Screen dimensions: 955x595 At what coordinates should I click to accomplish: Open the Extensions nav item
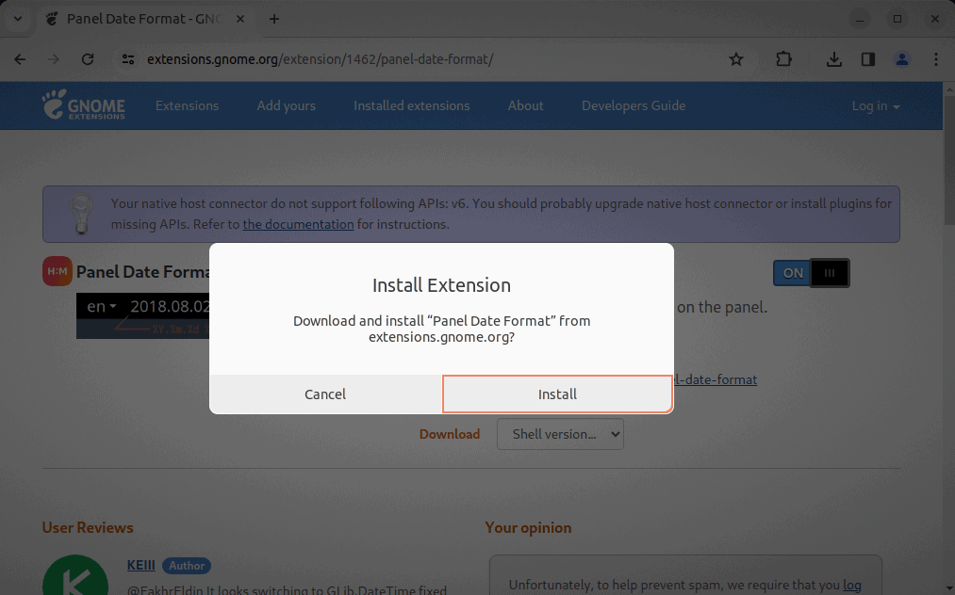pos(187,105)
